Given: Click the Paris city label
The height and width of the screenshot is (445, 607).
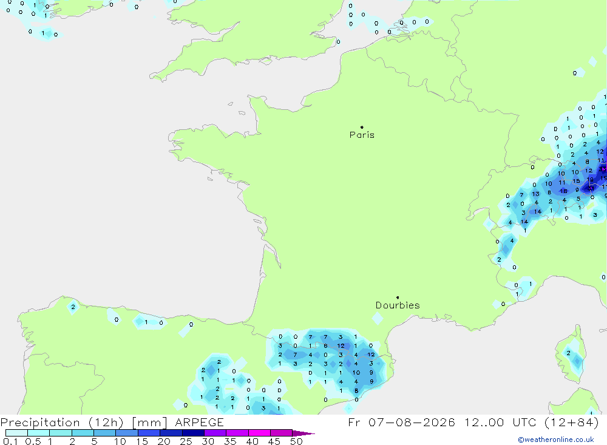Looking at the screenshot, I should (362, 135).
